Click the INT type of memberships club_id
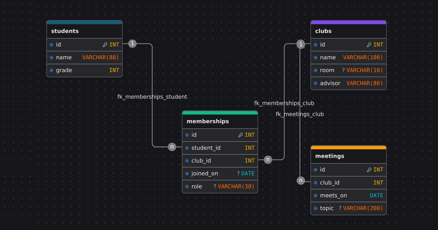438x230 pixels. (x=250, y=161)
